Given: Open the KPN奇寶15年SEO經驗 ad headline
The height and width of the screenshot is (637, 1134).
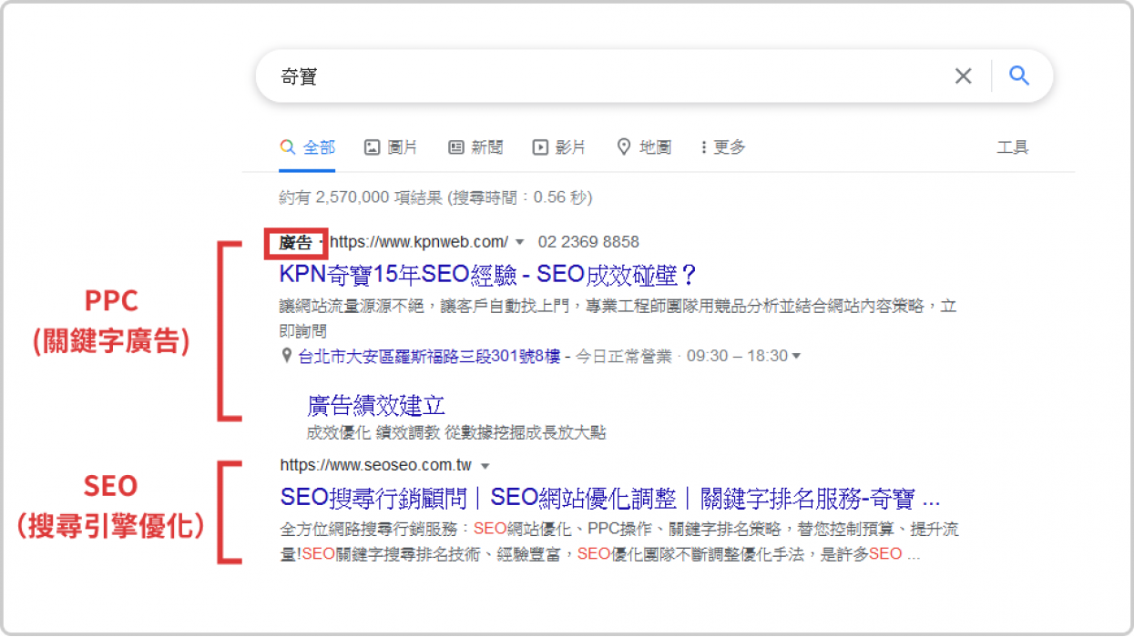Looking at the screenshot, I should coord(487,274).
